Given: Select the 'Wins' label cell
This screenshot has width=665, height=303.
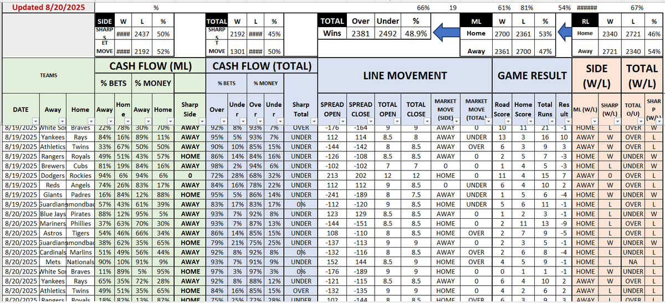Looking at the screenshot, I should (x=334, y=34).
